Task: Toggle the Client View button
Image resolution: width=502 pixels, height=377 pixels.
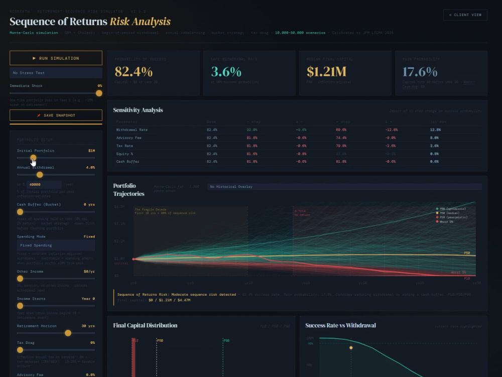Action: point(465,15)
